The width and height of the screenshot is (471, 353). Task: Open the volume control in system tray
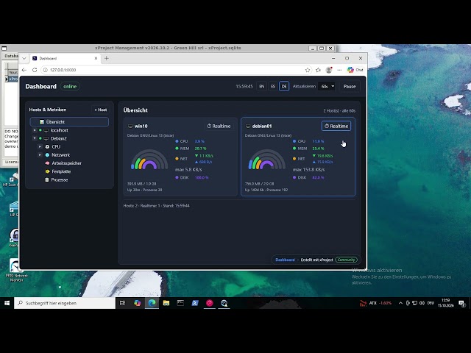click(422, 303)
